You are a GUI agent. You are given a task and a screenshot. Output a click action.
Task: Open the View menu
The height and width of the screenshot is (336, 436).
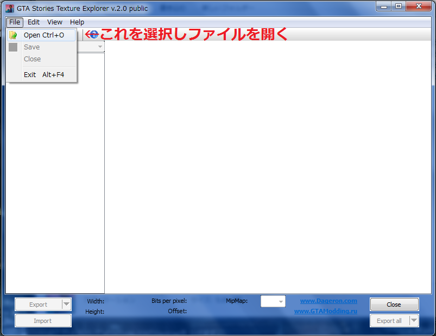pyautogui.click(x=55, y=22)
